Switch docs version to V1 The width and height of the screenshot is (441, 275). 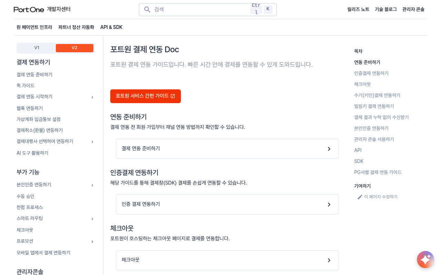click(37, 48)
